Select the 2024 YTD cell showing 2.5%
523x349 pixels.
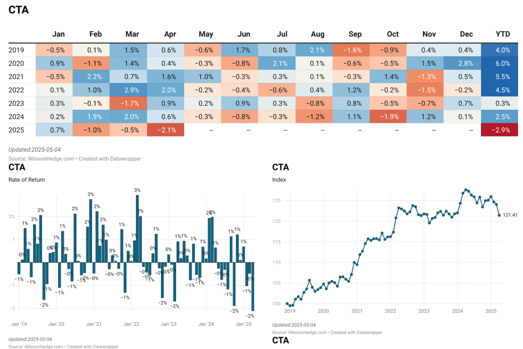click(x=499, y=117)
